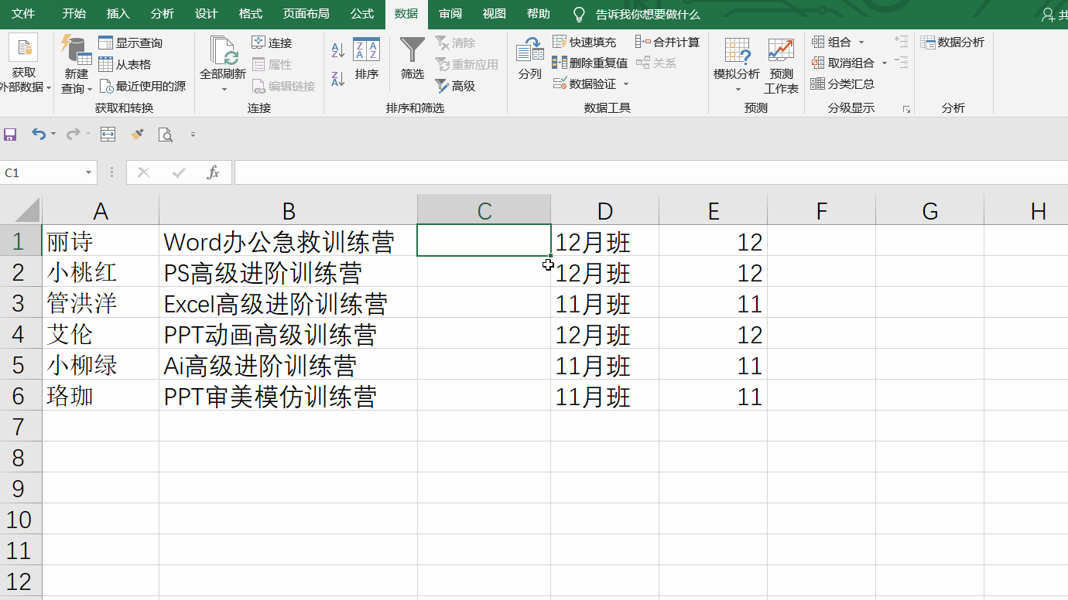
Task: Switch to the 公式 ribbon tab
Action: tap(362, 14)
